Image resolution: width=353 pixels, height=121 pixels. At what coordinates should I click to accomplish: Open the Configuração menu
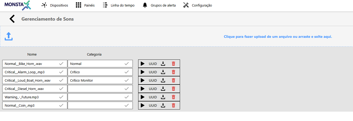coord(198,5)
